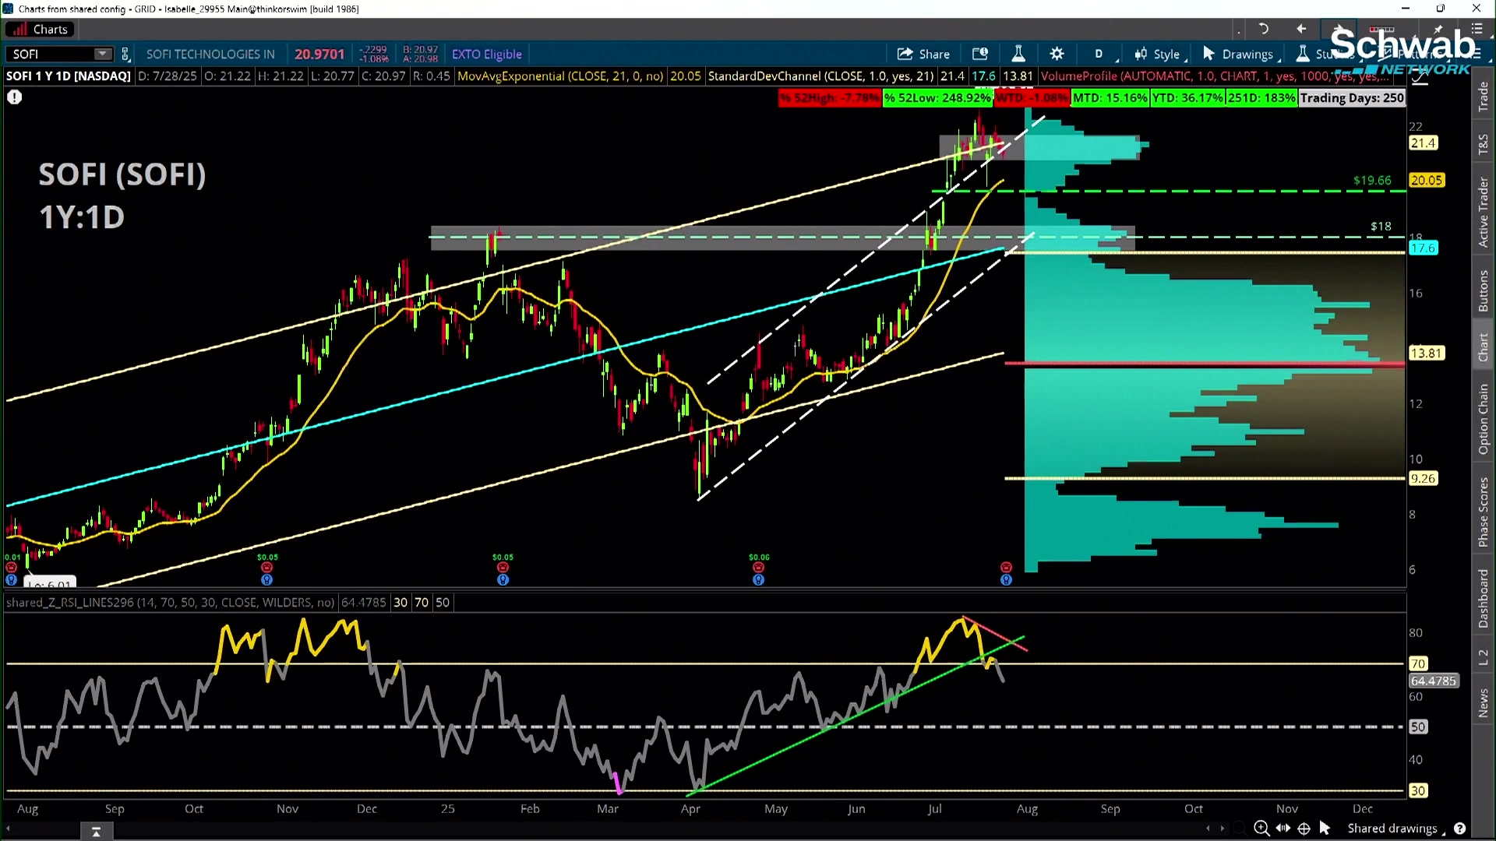Click the RSI 70 level label

(x=1418, y=663)
